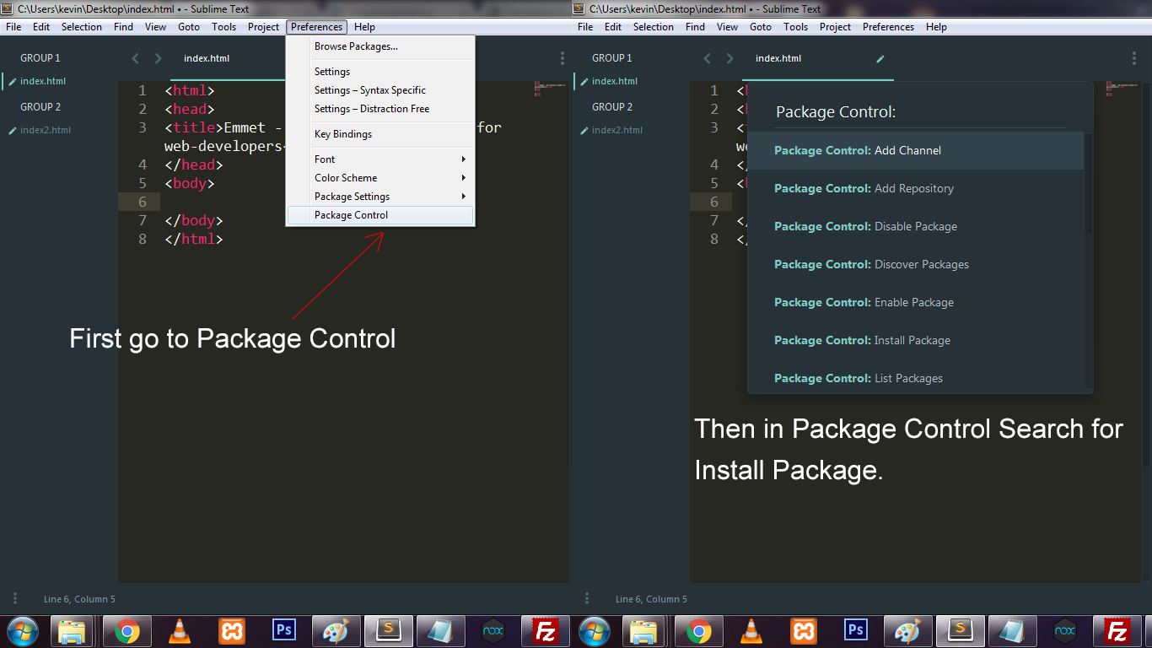Open tab options dots in left window
1152x648 pixels.
(x=563, y=58)
